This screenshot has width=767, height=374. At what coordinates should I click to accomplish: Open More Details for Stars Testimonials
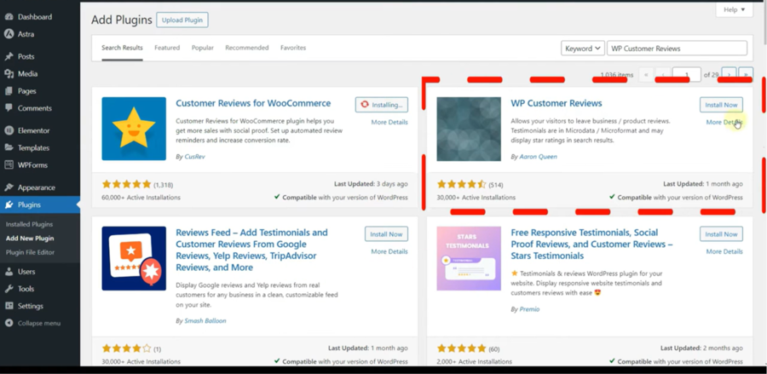click(x=724, y=251)
